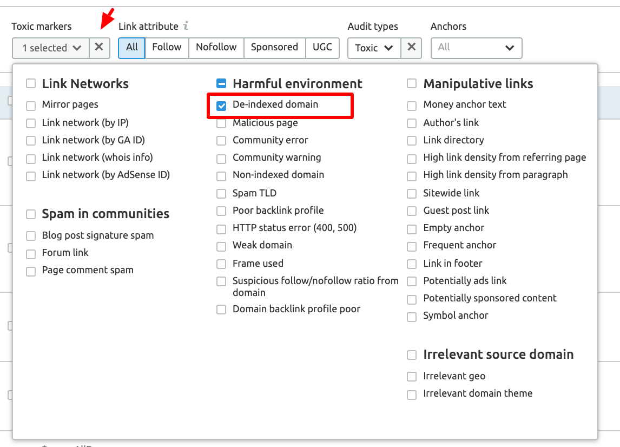Check the Irrelevant domain theme checkbox
Viewport: 620px width, 447px height.
coord(412,395)
